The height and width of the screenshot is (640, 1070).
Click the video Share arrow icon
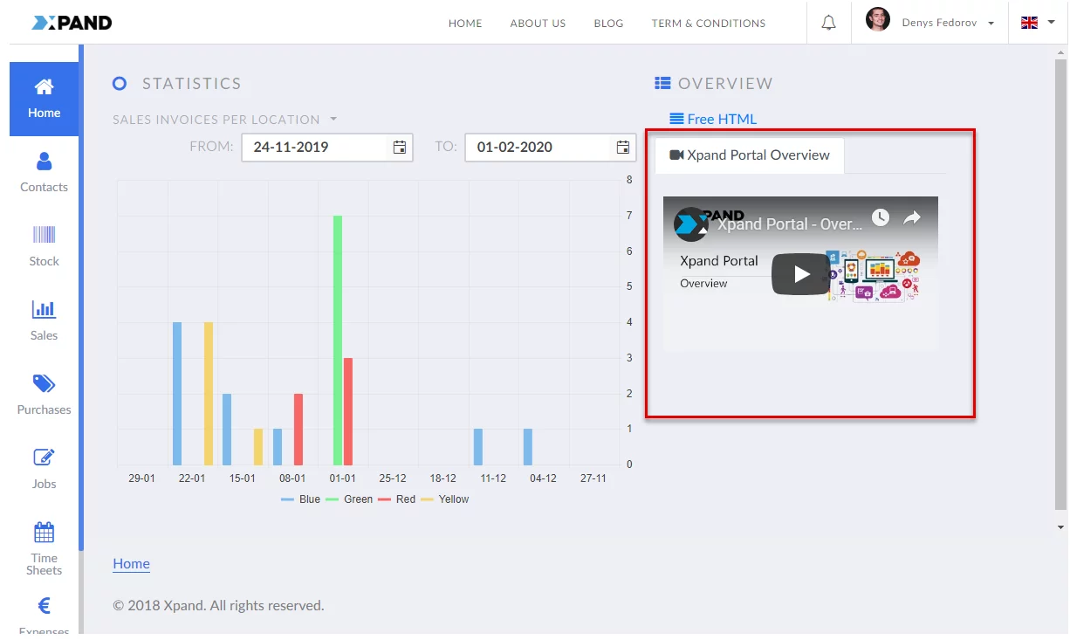pos(912,218)
